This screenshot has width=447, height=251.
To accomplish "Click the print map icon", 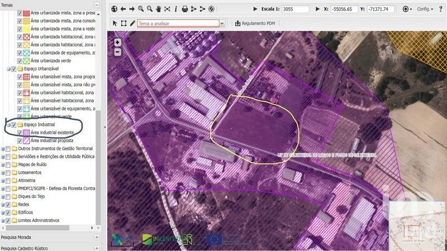I will [185, 9].
